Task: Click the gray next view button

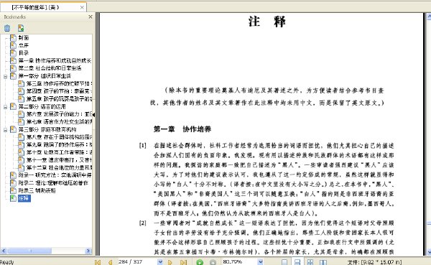Action: tap(213, 262)
